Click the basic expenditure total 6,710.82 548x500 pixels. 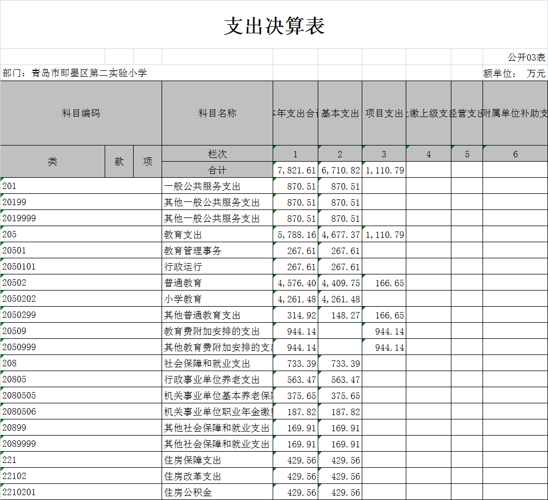340,170
